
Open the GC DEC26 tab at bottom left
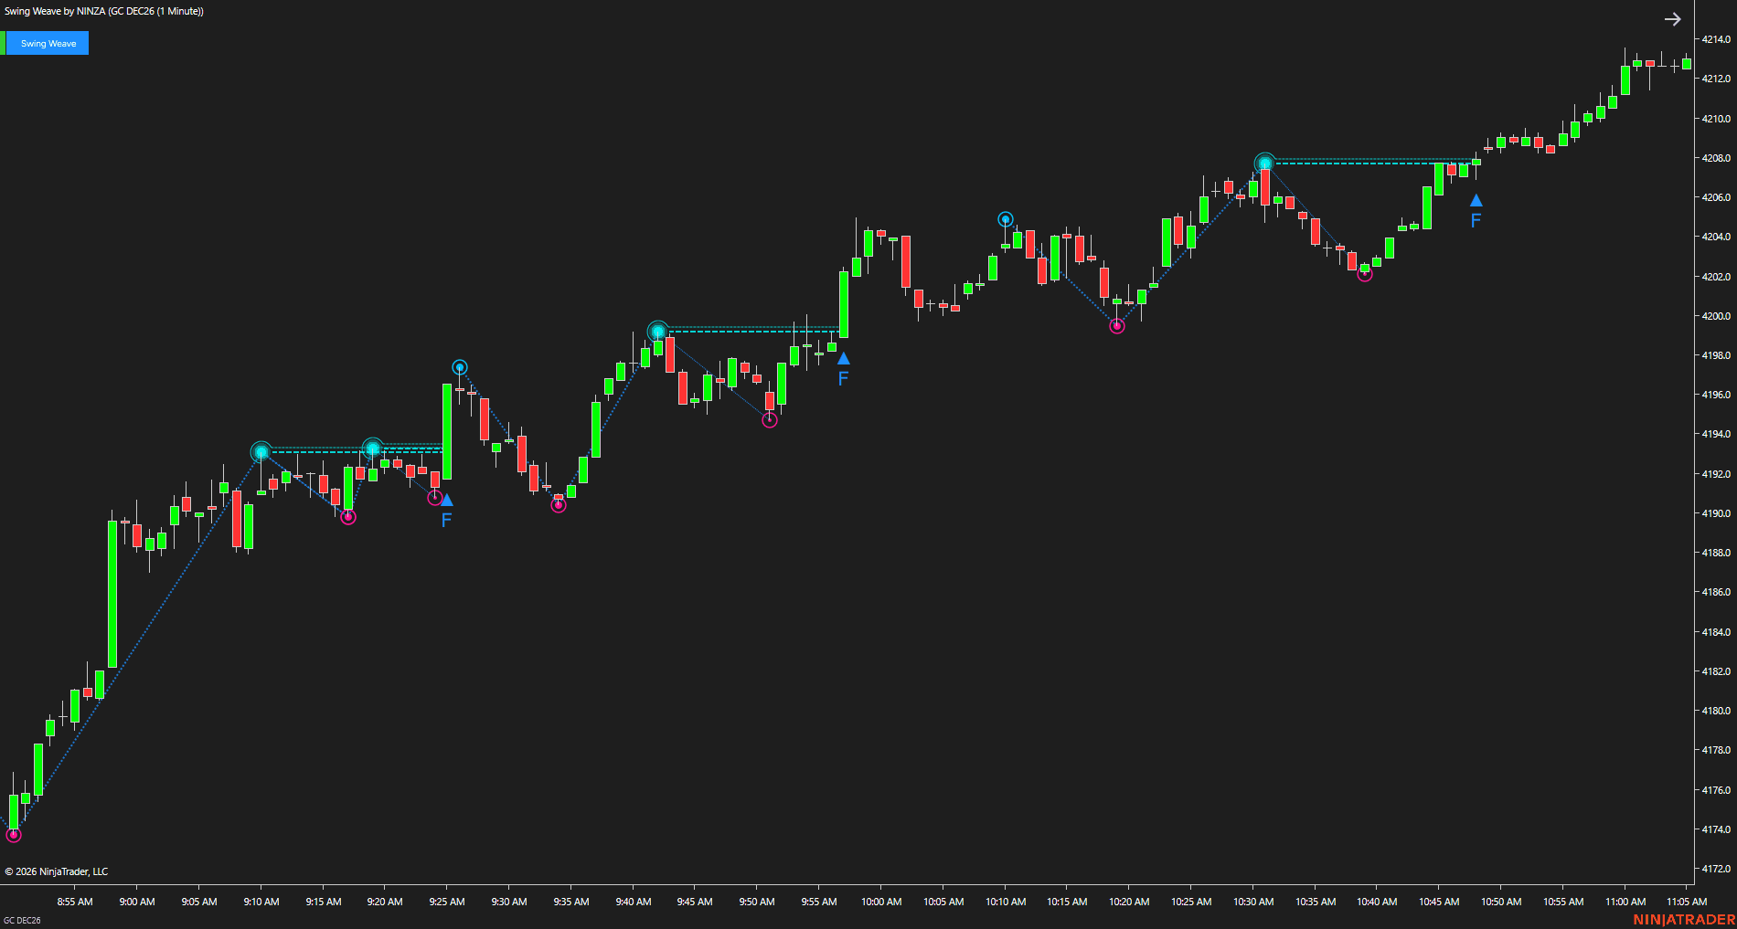[x=22, y=920]
